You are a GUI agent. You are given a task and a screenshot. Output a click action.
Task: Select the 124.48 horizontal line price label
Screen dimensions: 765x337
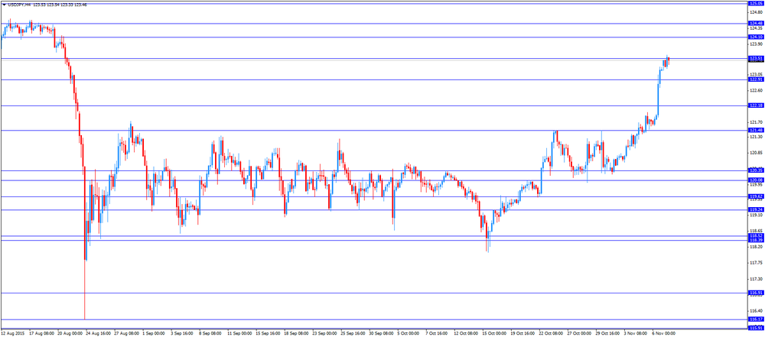pyautogui.click(x=756, y=24)
